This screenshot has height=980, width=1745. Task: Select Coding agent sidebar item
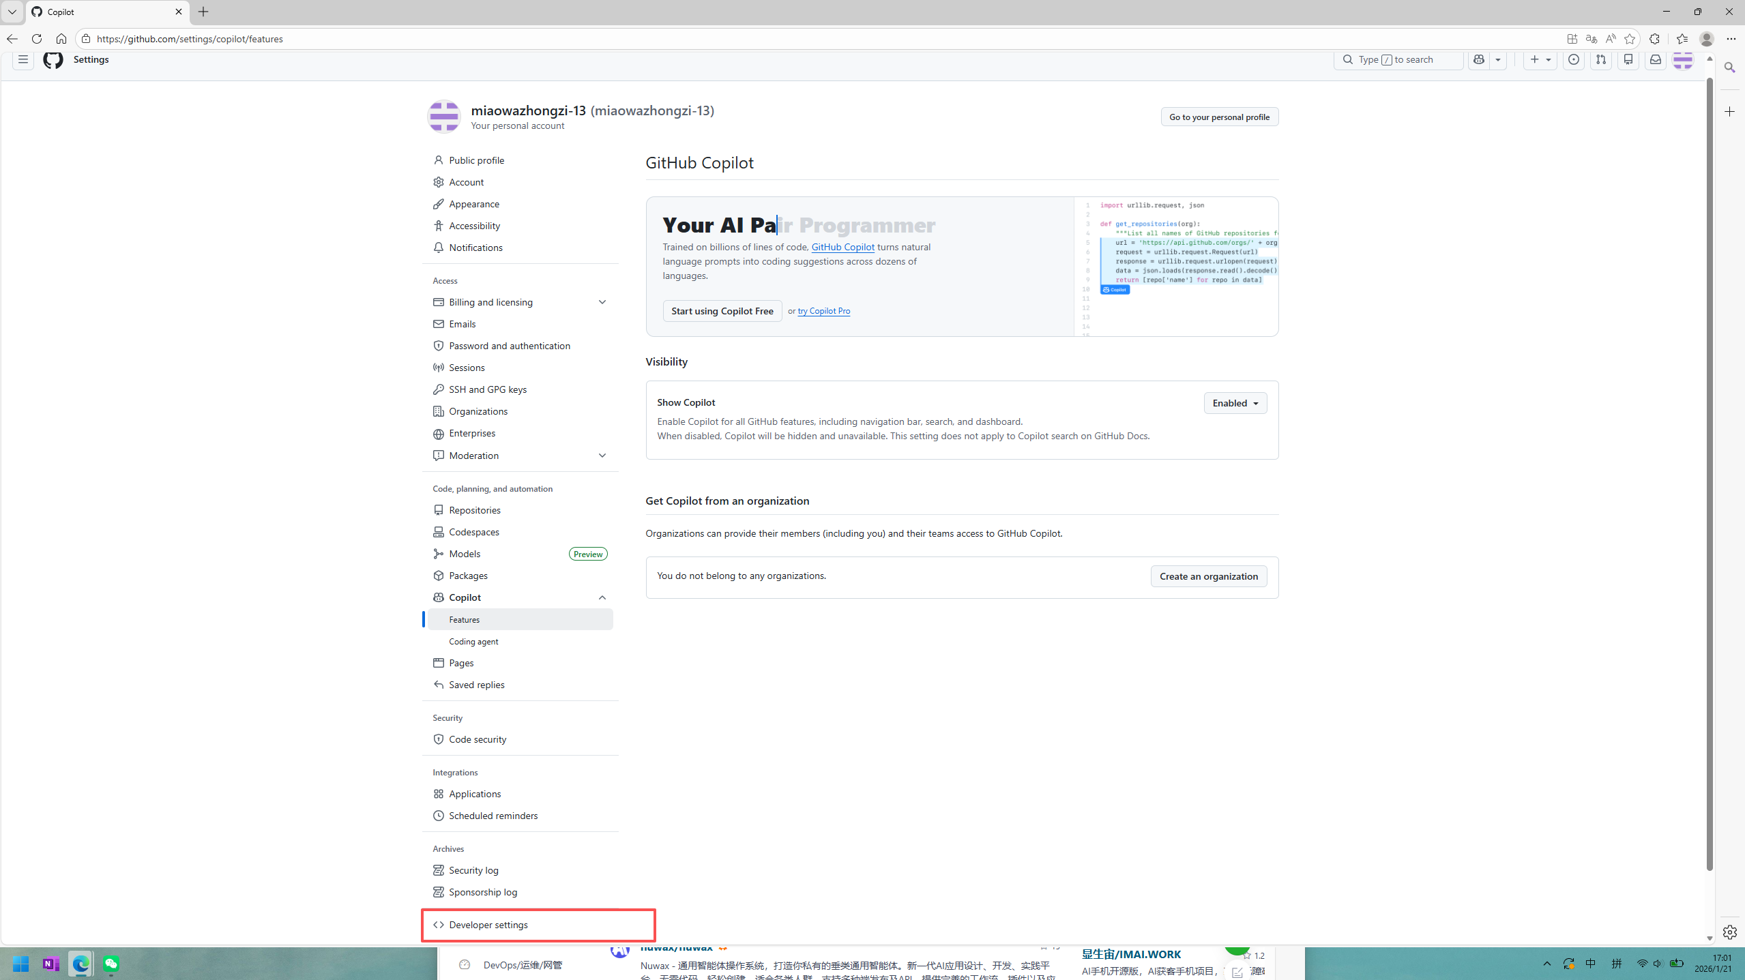(x=473, y=642)
